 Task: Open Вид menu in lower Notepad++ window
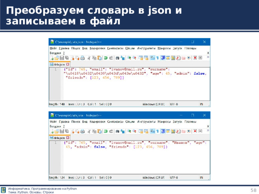coord(85,122)
